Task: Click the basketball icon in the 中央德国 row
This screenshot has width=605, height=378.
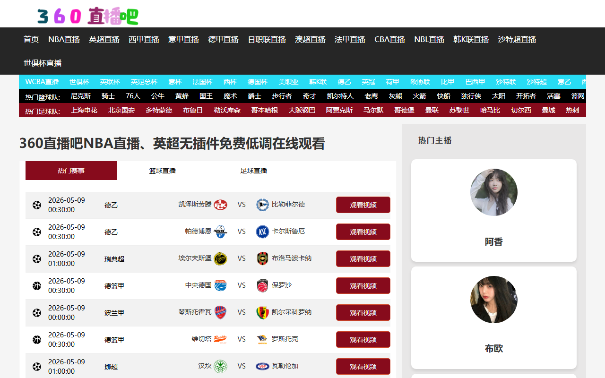Action: [37, 286]
